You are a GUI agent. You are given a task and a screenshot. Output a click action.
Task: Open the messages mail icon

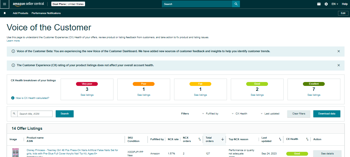click(319, 4)
